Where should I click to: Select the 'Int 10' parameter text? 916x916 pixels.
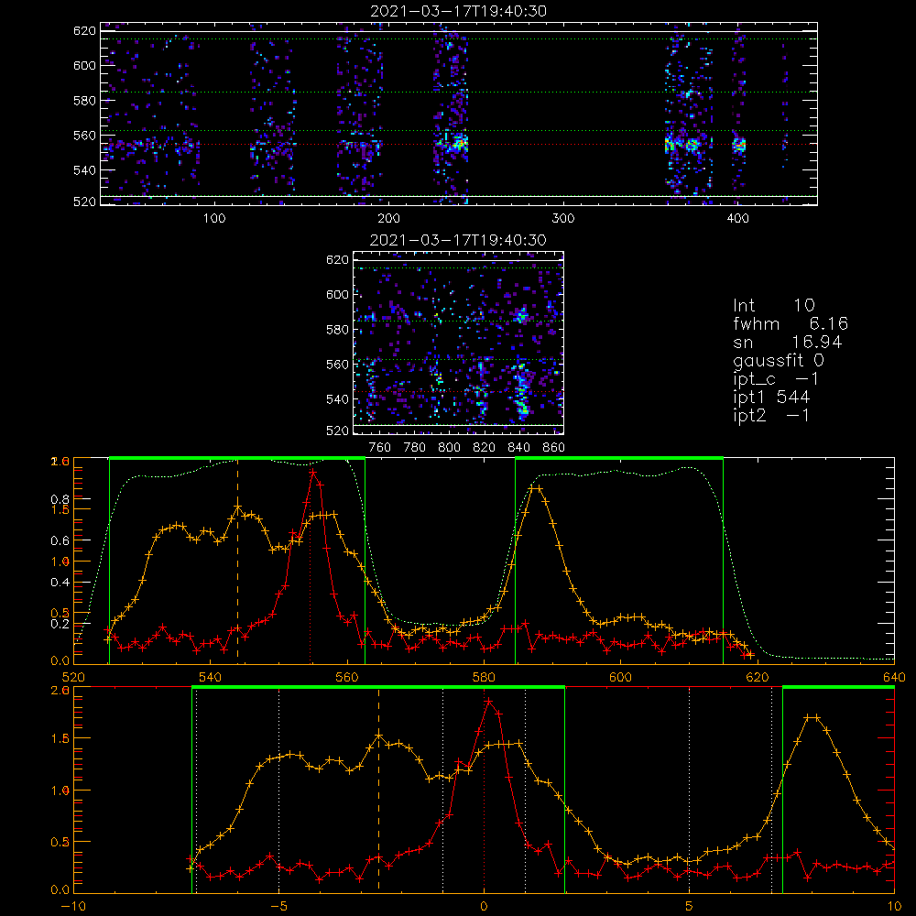click(x=773, y=305)
